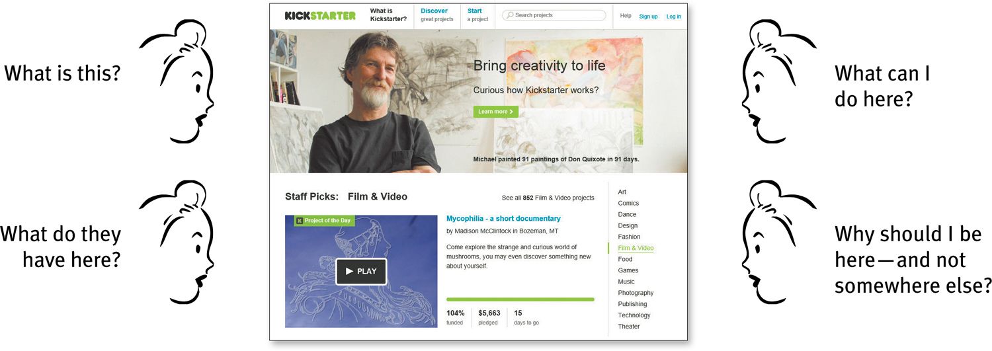
Task: Click Log in link
Action: (x=674, y=17)
